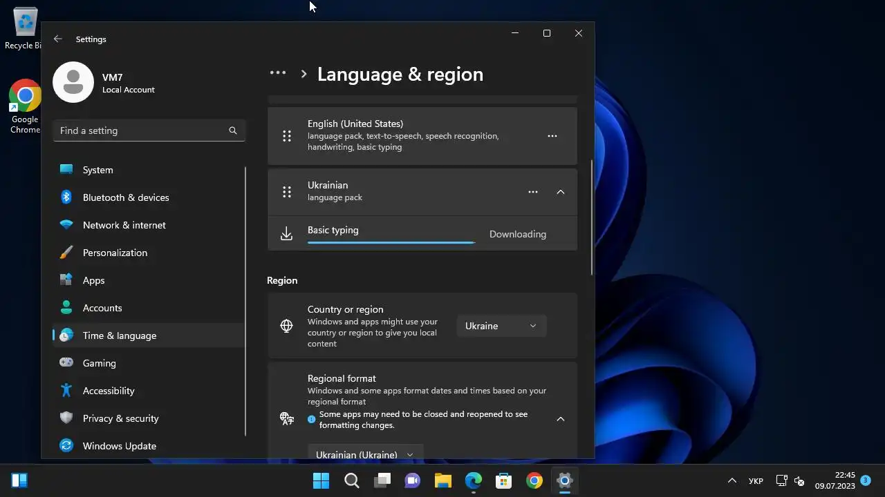
Task: Click the Settings gear on the taskbar
Action: [565, 480]
